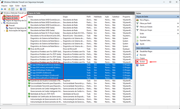Click the blue help question-mark toolbar icon
180x109 pixels.
21,9
